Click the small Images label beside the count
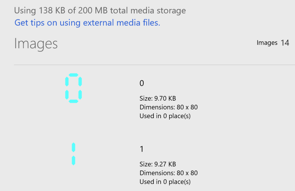This screenshot has height=191, width=295. pyautogui.click(x=267, y=43)
